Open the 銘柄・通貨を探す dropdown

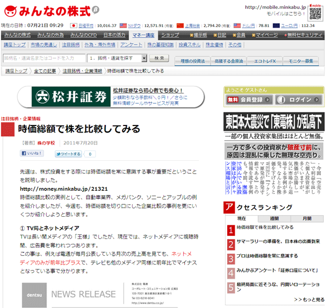coord(118,58)
